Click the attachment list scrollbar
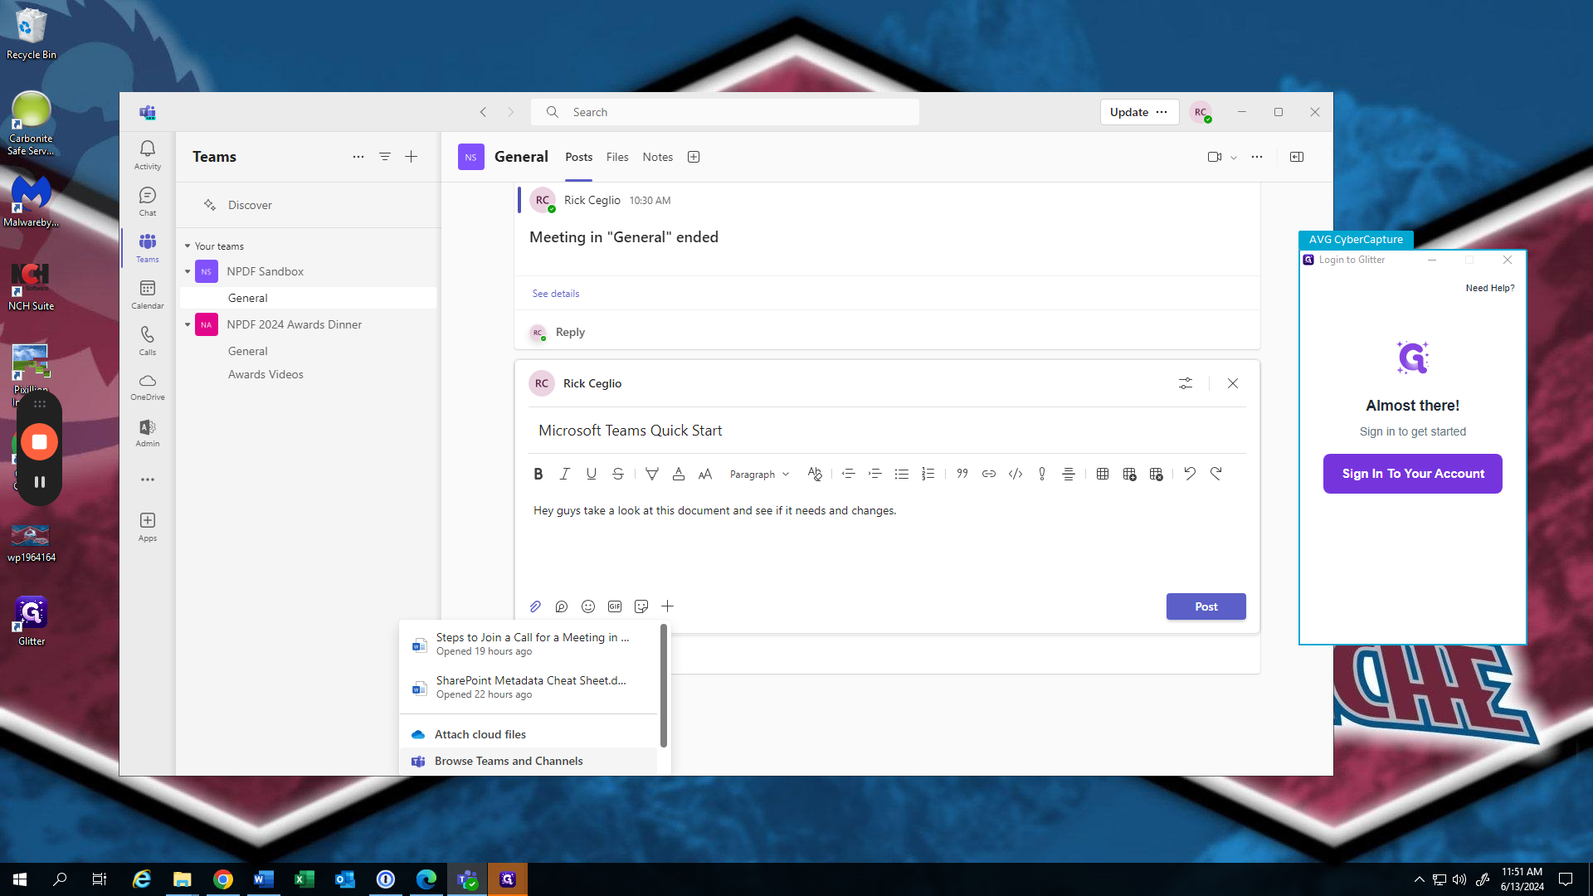 [663, 685]
